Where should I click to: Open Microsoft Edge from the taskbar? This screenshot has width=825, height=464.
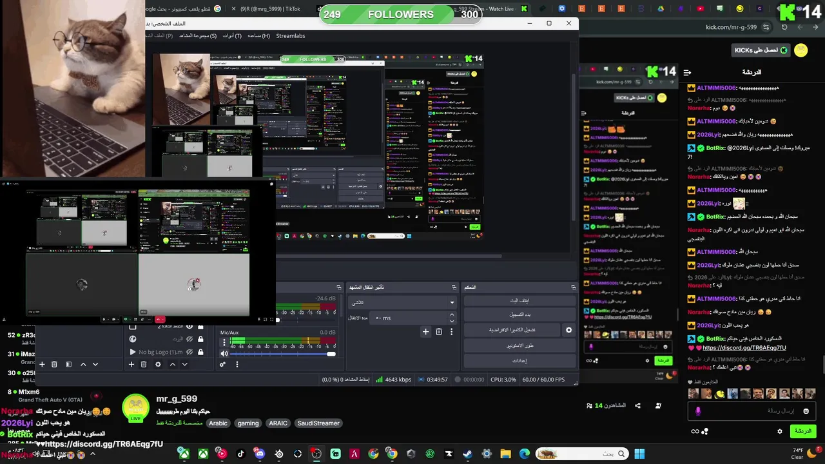524,454
